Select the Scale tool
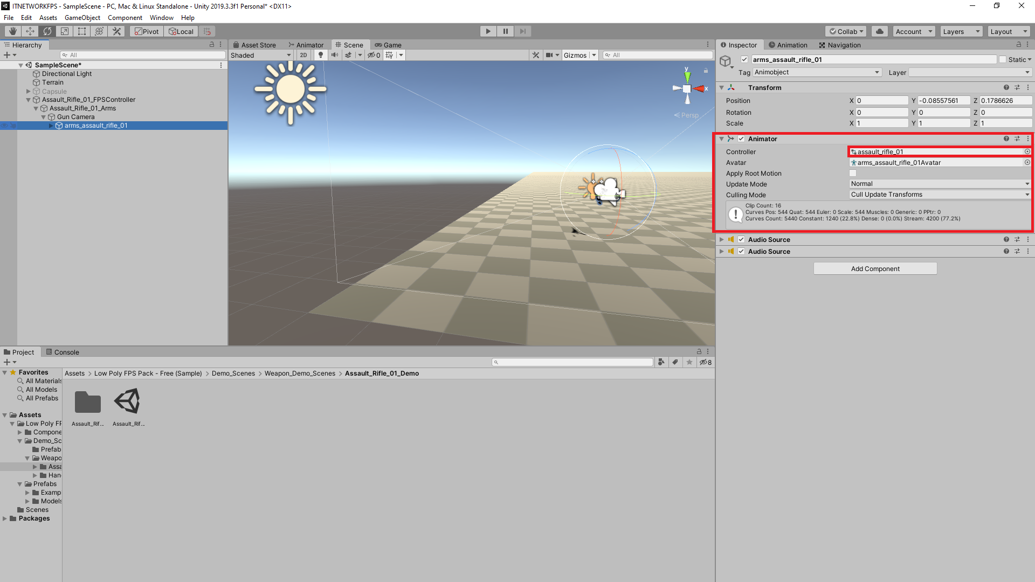Screen dimensions: 1035x582 tap(64, 31)
